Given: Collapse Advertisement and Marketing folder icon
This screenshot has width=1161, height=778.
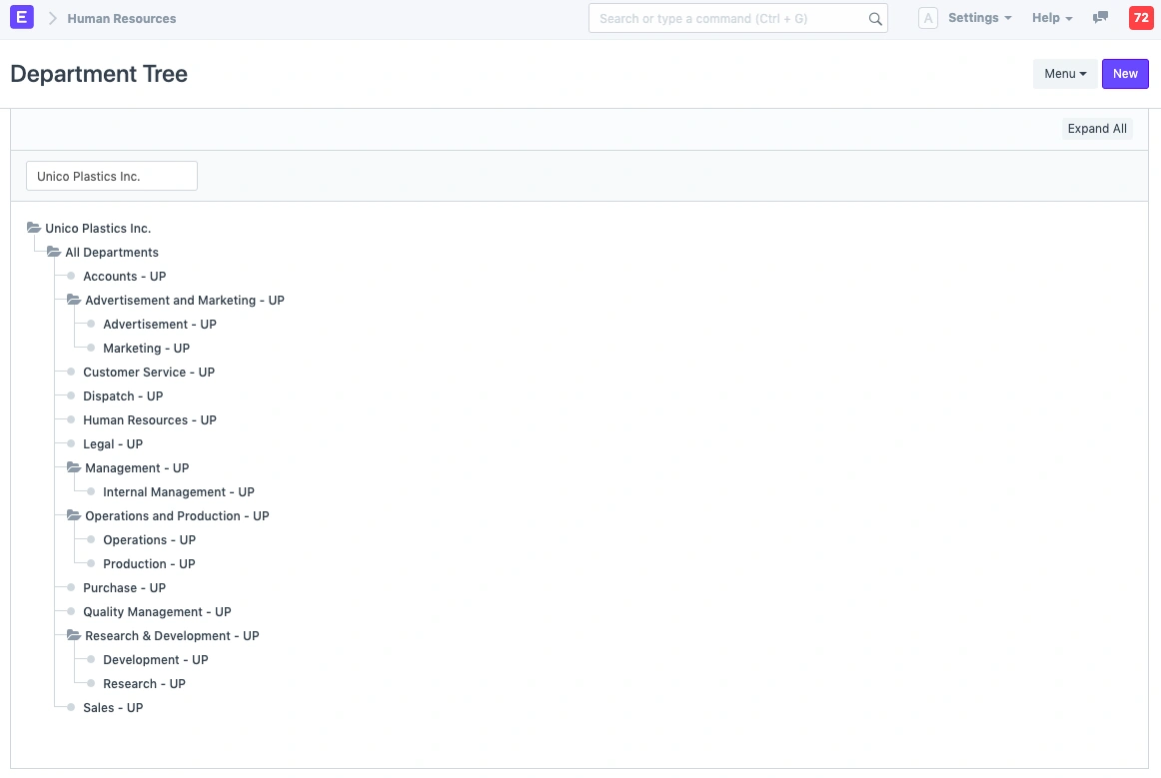Looking at the screenshot, I should click(x=74, y=301).
